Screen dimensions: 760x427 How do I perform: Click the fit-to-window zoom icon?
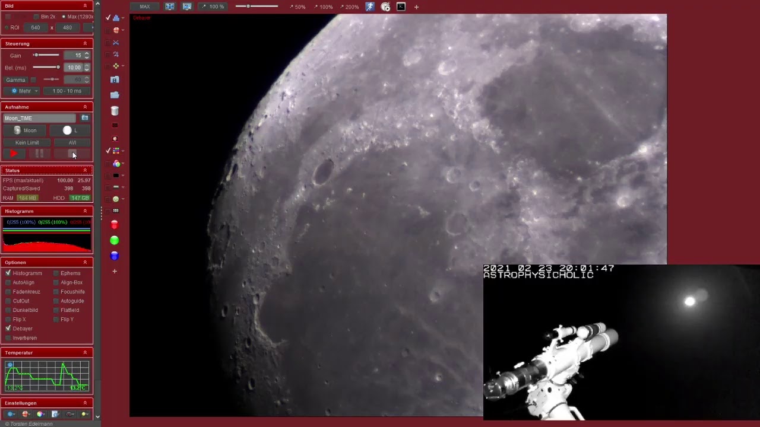[170, 7]
